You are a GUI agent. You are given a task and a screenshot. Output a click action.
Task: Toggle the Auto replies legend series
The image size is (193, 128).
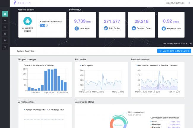click(x=86, y=65)
